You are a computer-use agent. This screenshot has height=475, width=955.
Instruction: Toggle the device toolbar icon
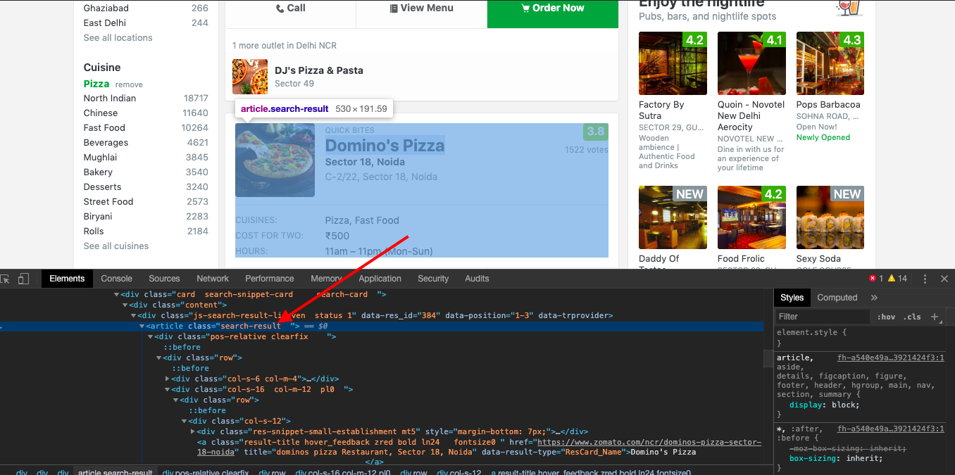click(x=23, y=279)
